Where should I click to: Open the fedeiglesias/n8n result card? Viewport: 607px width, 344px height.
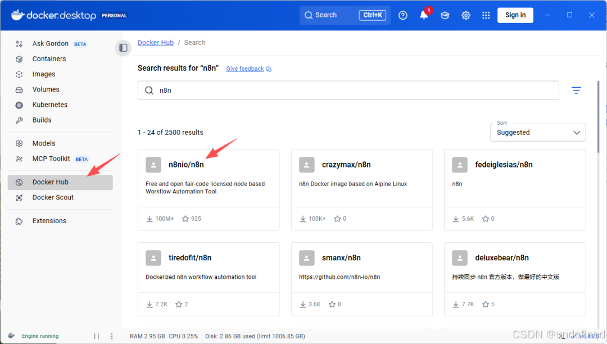[515, 190]
